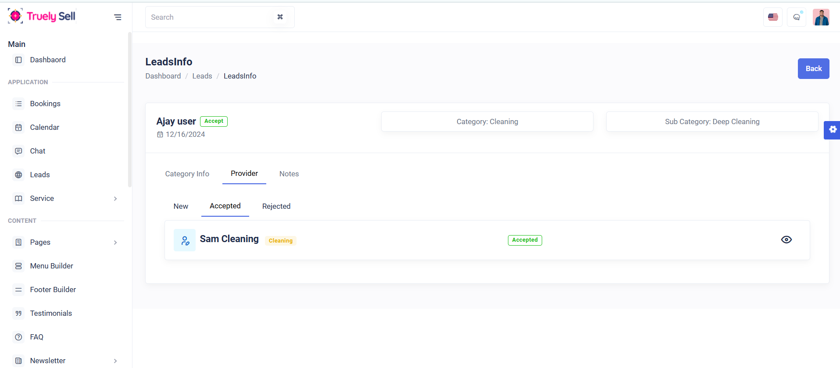The height and width of the screenshot is (368, 840).
Task: Switch to the Category Info tab
Action: [x=187, y=174]
